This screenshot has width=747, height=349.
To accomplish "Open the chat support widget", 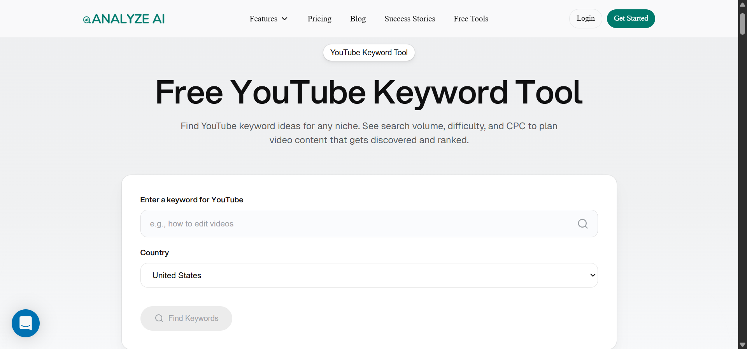I will click(x=26, y=323).
